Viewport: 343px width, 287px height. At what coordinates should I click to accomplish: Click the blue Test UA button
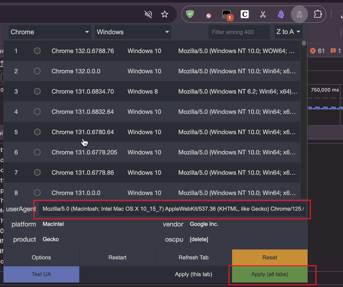[41, 274]
